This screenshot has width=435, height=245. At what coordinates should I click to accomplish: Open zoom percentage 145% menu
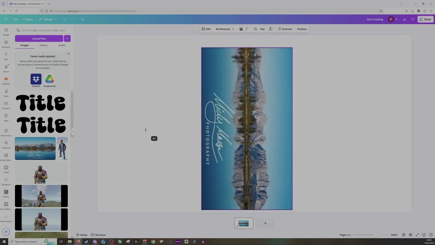[394, 235]
